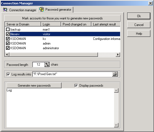
Task: Click the list's right scroll arrow
Action: [x=118, y=54]
